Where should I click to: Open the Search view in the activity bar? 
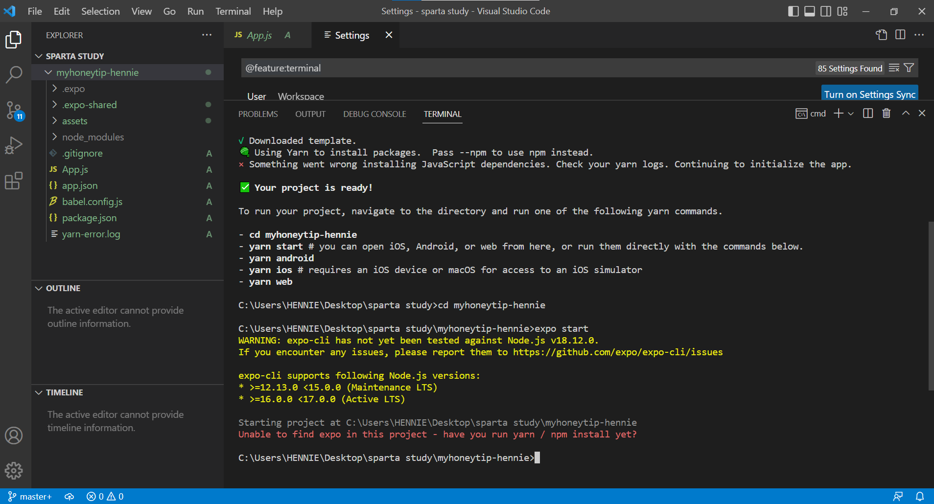tap(14, 75)
